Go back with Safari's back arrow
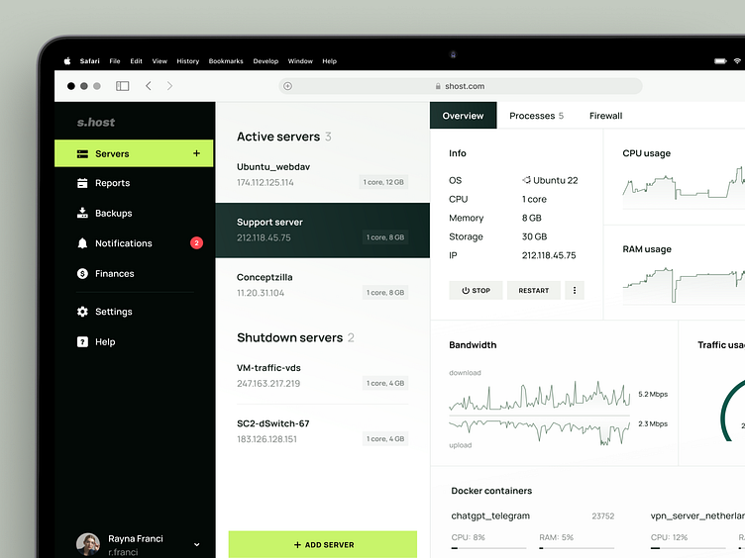 click(149, 86)
